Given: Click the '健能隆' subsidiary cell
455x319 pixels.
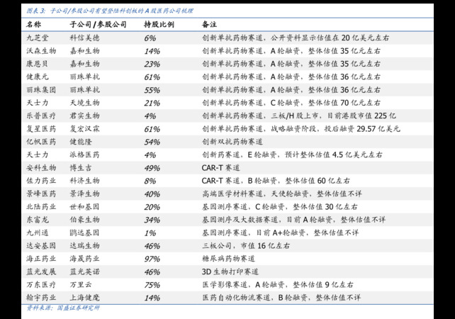Looking at the screenshot, I should (81, 142).
